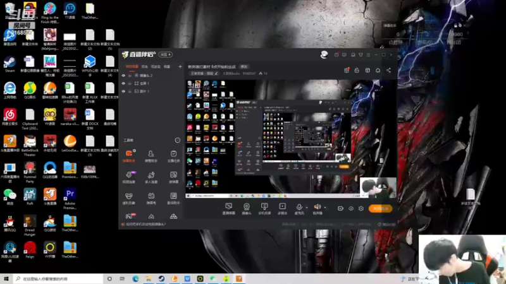
Task: Open WeChat desktop shortcut
Action: [9, 196]
